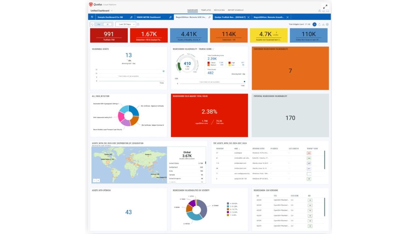Open the 114K Detection > 90 widget
Screen dimensions: 417x234
tap(229, 35)
